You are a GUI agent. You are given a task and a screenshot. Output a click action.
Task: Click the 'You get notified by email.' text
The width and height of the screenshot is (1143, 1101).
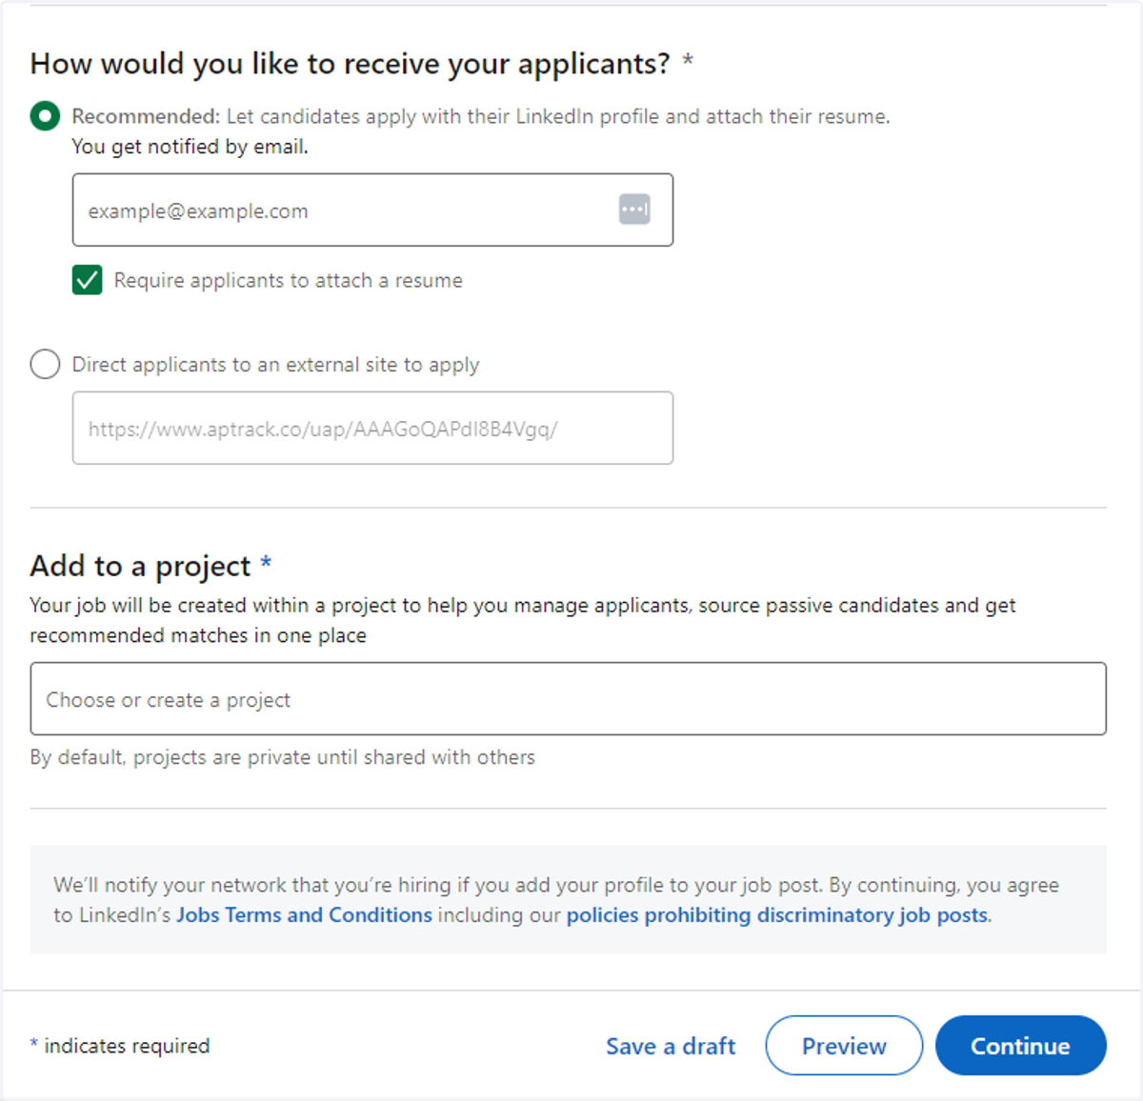[190, 147]
